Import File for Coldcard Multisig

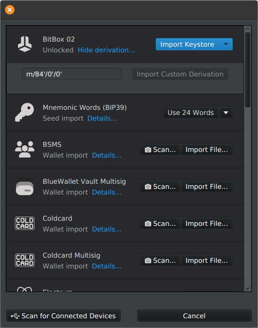207,260
